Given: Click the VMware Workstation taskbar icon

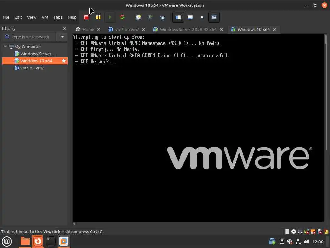Looking at the screenshot, I should (x=64, y=242).
